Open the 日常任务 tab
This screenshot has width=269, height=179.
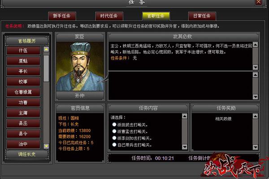coord(202,16)
